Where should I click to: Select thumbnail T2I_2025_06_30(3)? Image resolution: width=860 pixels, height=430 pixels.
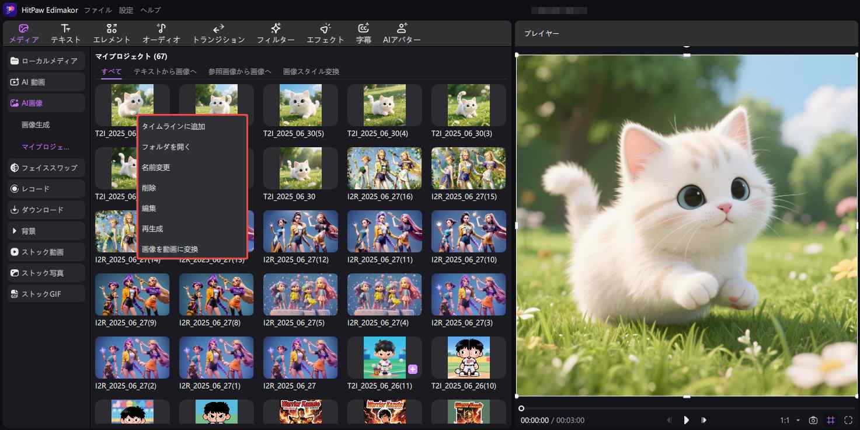click(469, 105)
